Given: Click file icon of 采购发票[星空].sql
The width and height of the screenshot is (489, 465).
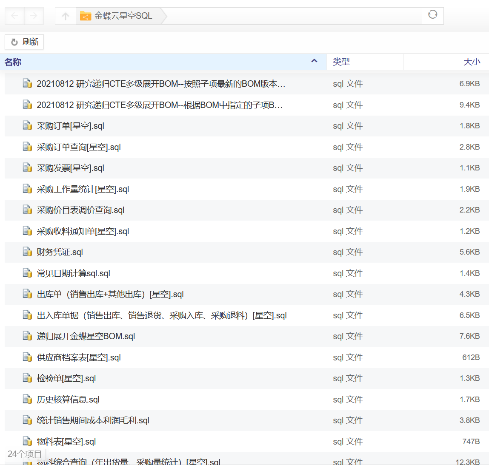Looking at the screenshot, I should click(x=27, y=167).
